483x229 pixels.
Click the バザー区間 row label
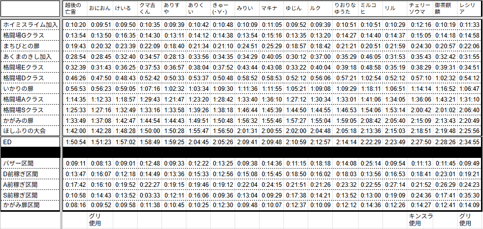(x=30, y=163)
